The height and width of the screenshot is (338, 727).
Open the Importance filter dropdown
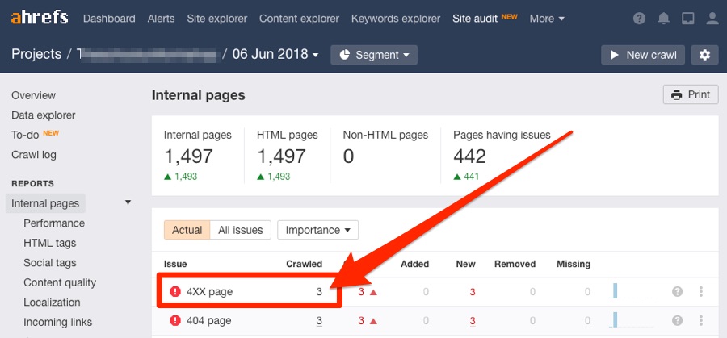[x=317, y=230]
